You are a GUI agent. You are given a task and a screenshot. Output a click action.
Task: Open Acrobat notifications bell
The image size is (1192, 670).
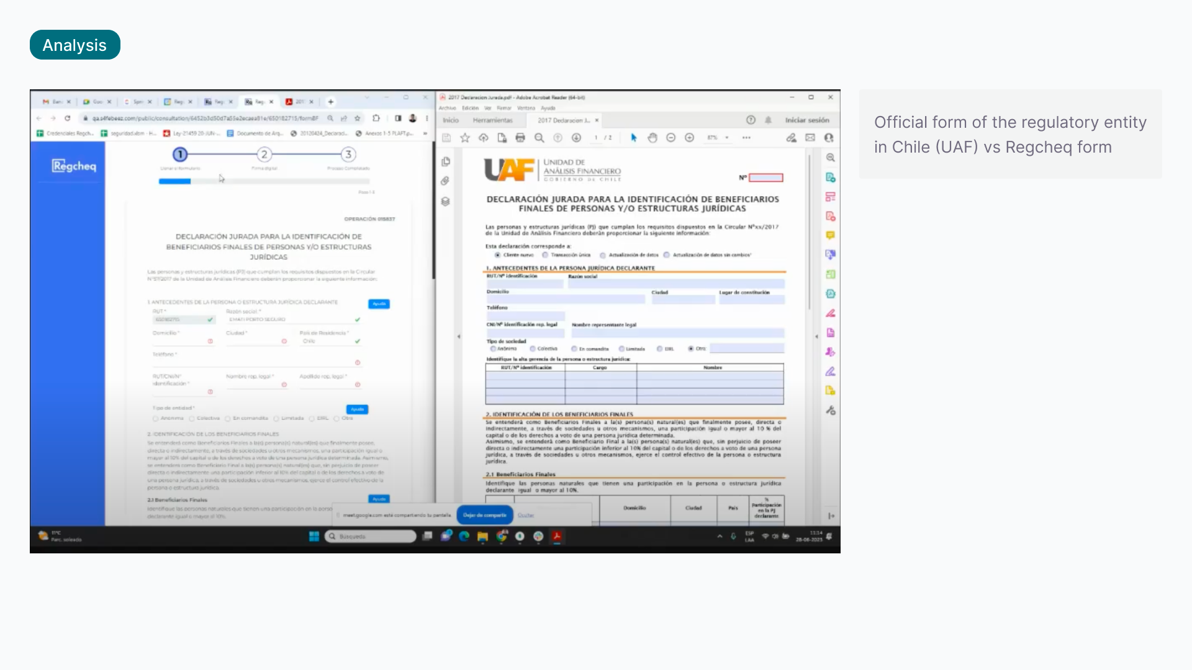coord(768,120)
